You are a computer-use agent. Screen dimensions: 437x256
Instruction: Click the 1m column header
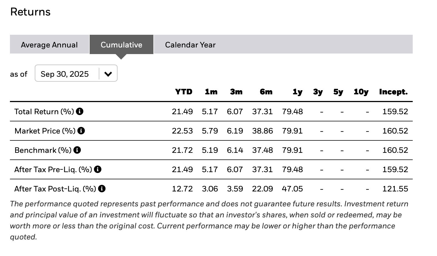[211, 92]
